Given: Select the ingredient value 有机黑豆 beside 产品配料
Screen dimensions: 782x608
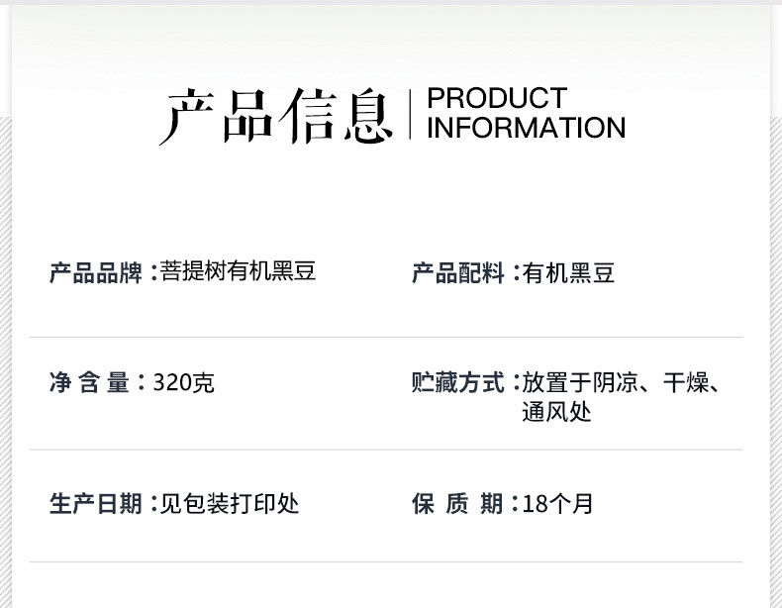Looking at the screenshot, I should [x=568, y=273].
